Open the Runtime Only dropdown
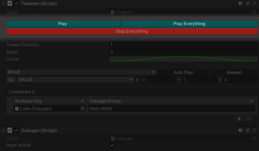Image resolution: width=259 pixels, height=151 pixels. point(50,101)
